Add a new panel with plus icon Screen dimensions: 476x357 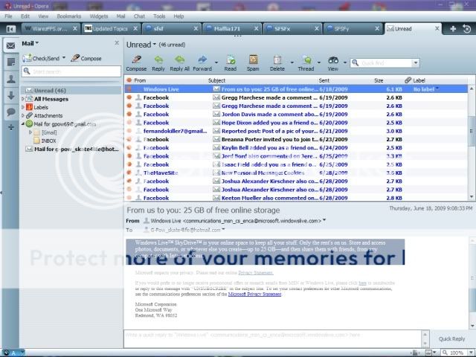tap(11, 127)
